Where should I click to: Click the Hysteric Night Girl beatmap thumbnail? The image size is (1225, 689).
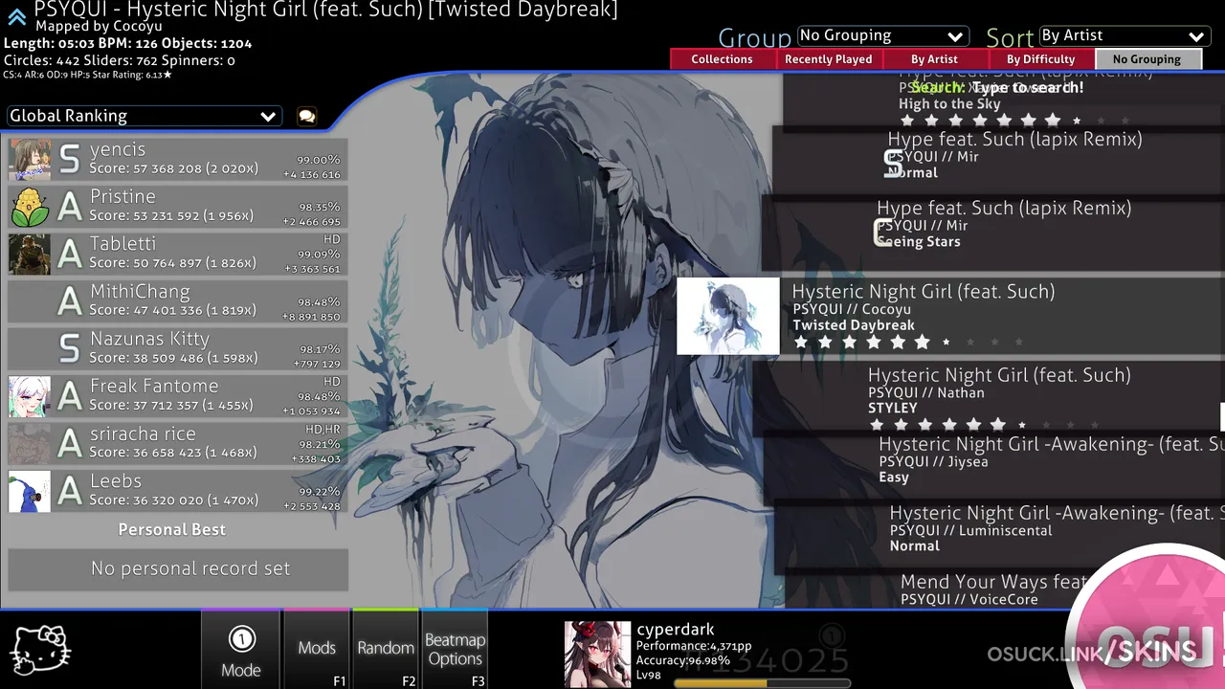point(728,316)
